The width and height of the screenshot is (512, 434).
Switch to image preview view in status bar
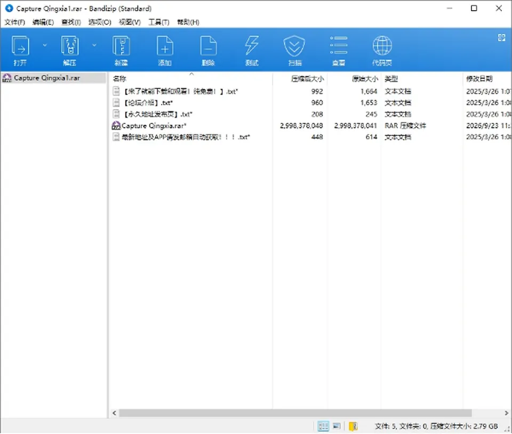[x=337, y=426]
